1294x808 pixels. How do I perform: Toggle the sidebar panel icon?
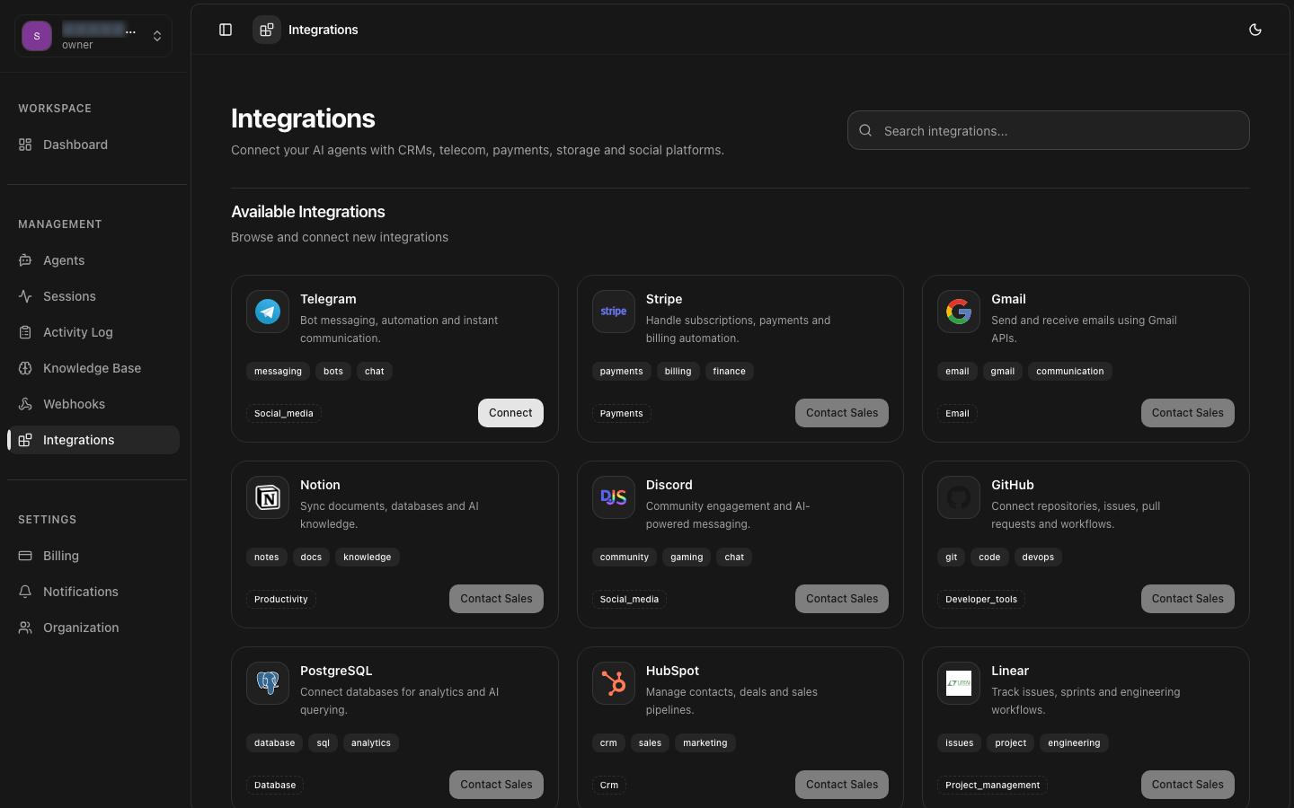point(226,30)
